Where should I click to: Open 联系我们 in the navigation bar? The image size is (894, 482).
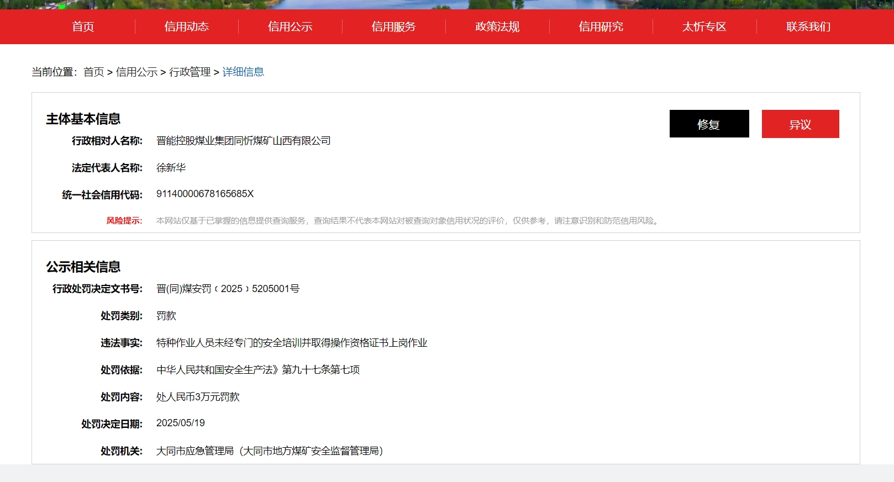808,27
